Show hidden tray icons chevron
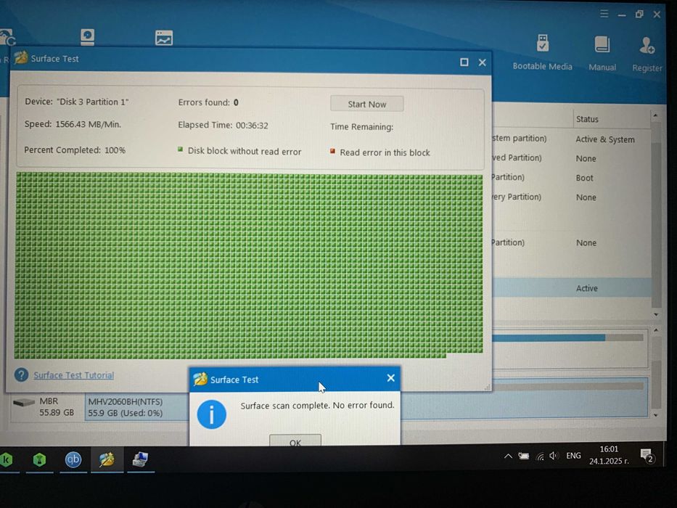This screenshot has height=508, width=677. (x=508, y=456)
